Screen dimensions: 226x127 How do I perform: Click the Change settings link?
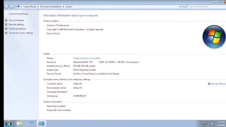coord(218,84)
